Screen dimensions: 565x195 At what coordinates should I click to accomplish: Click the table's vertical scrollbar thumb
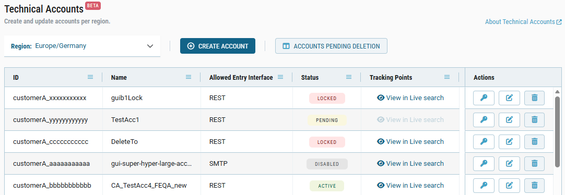(x=557, y=131)
